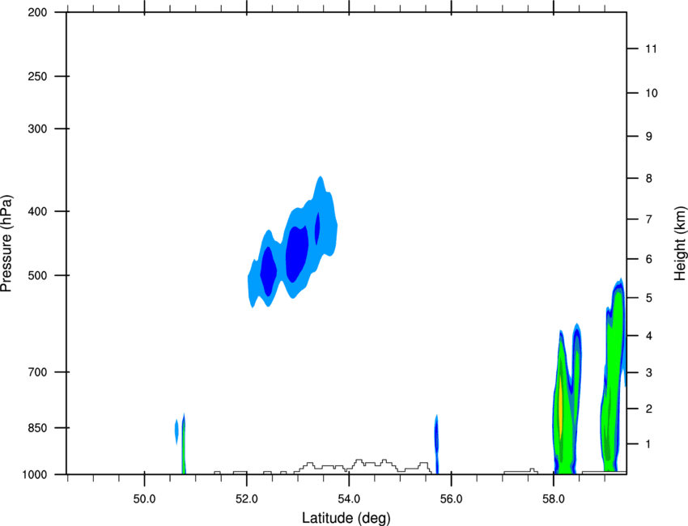
Task: Click the 500 pressure tick label
Action: 37,275
